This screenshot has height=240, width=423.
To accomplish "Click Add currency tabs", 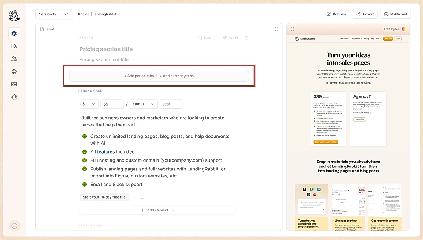I will point(177,76).
